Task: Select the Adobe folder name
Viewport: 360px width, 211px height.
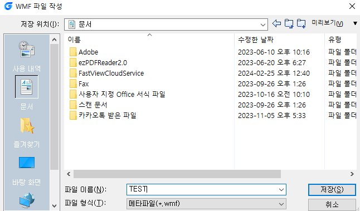Action: pyautogui.click(x=89, y=52)
